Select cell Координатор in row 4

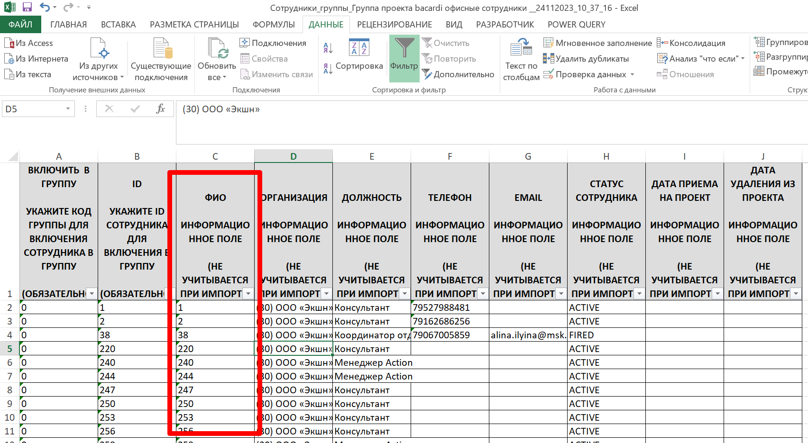pos(372,335)
